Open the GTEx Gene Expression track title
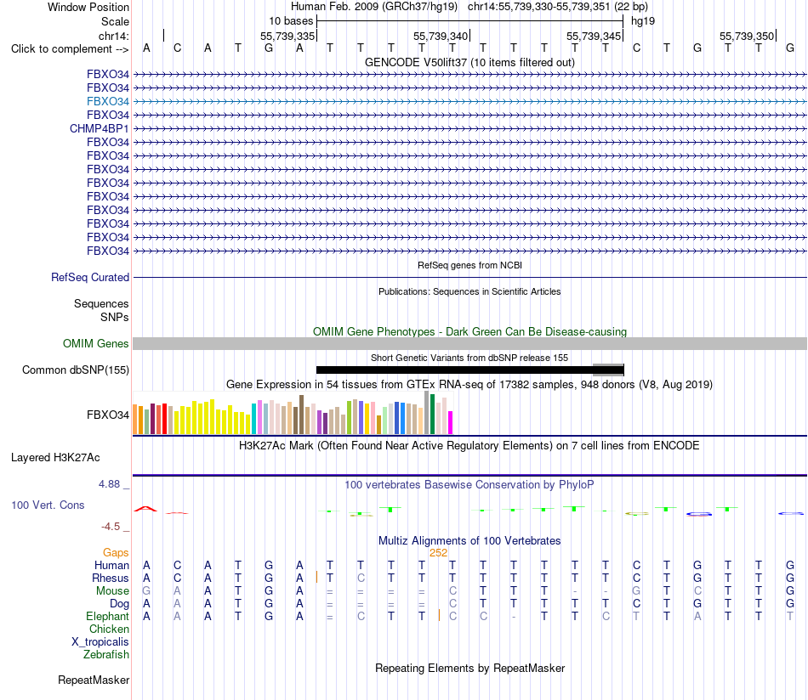This screenshot has height=700, width=808. (x=469, y=385)
